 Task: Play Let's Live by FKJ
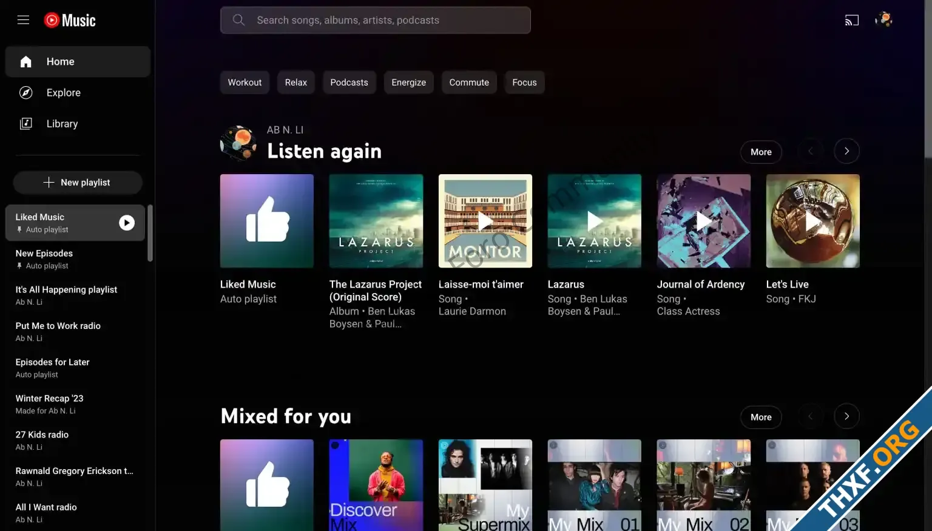813,221
